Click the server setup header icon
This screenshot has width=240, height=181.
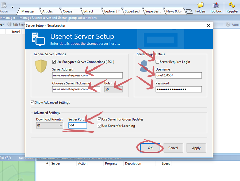(38, 39)
